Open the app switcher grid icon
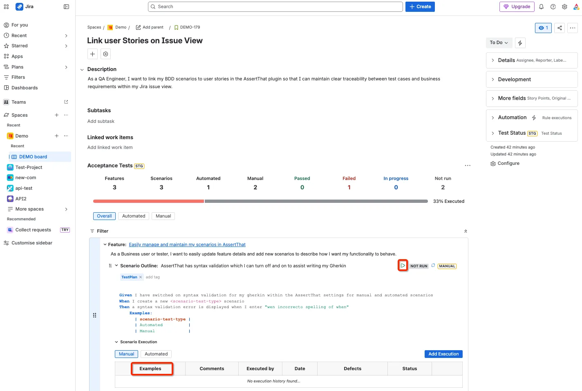The image size is (582, 391). tap(6, 7)
